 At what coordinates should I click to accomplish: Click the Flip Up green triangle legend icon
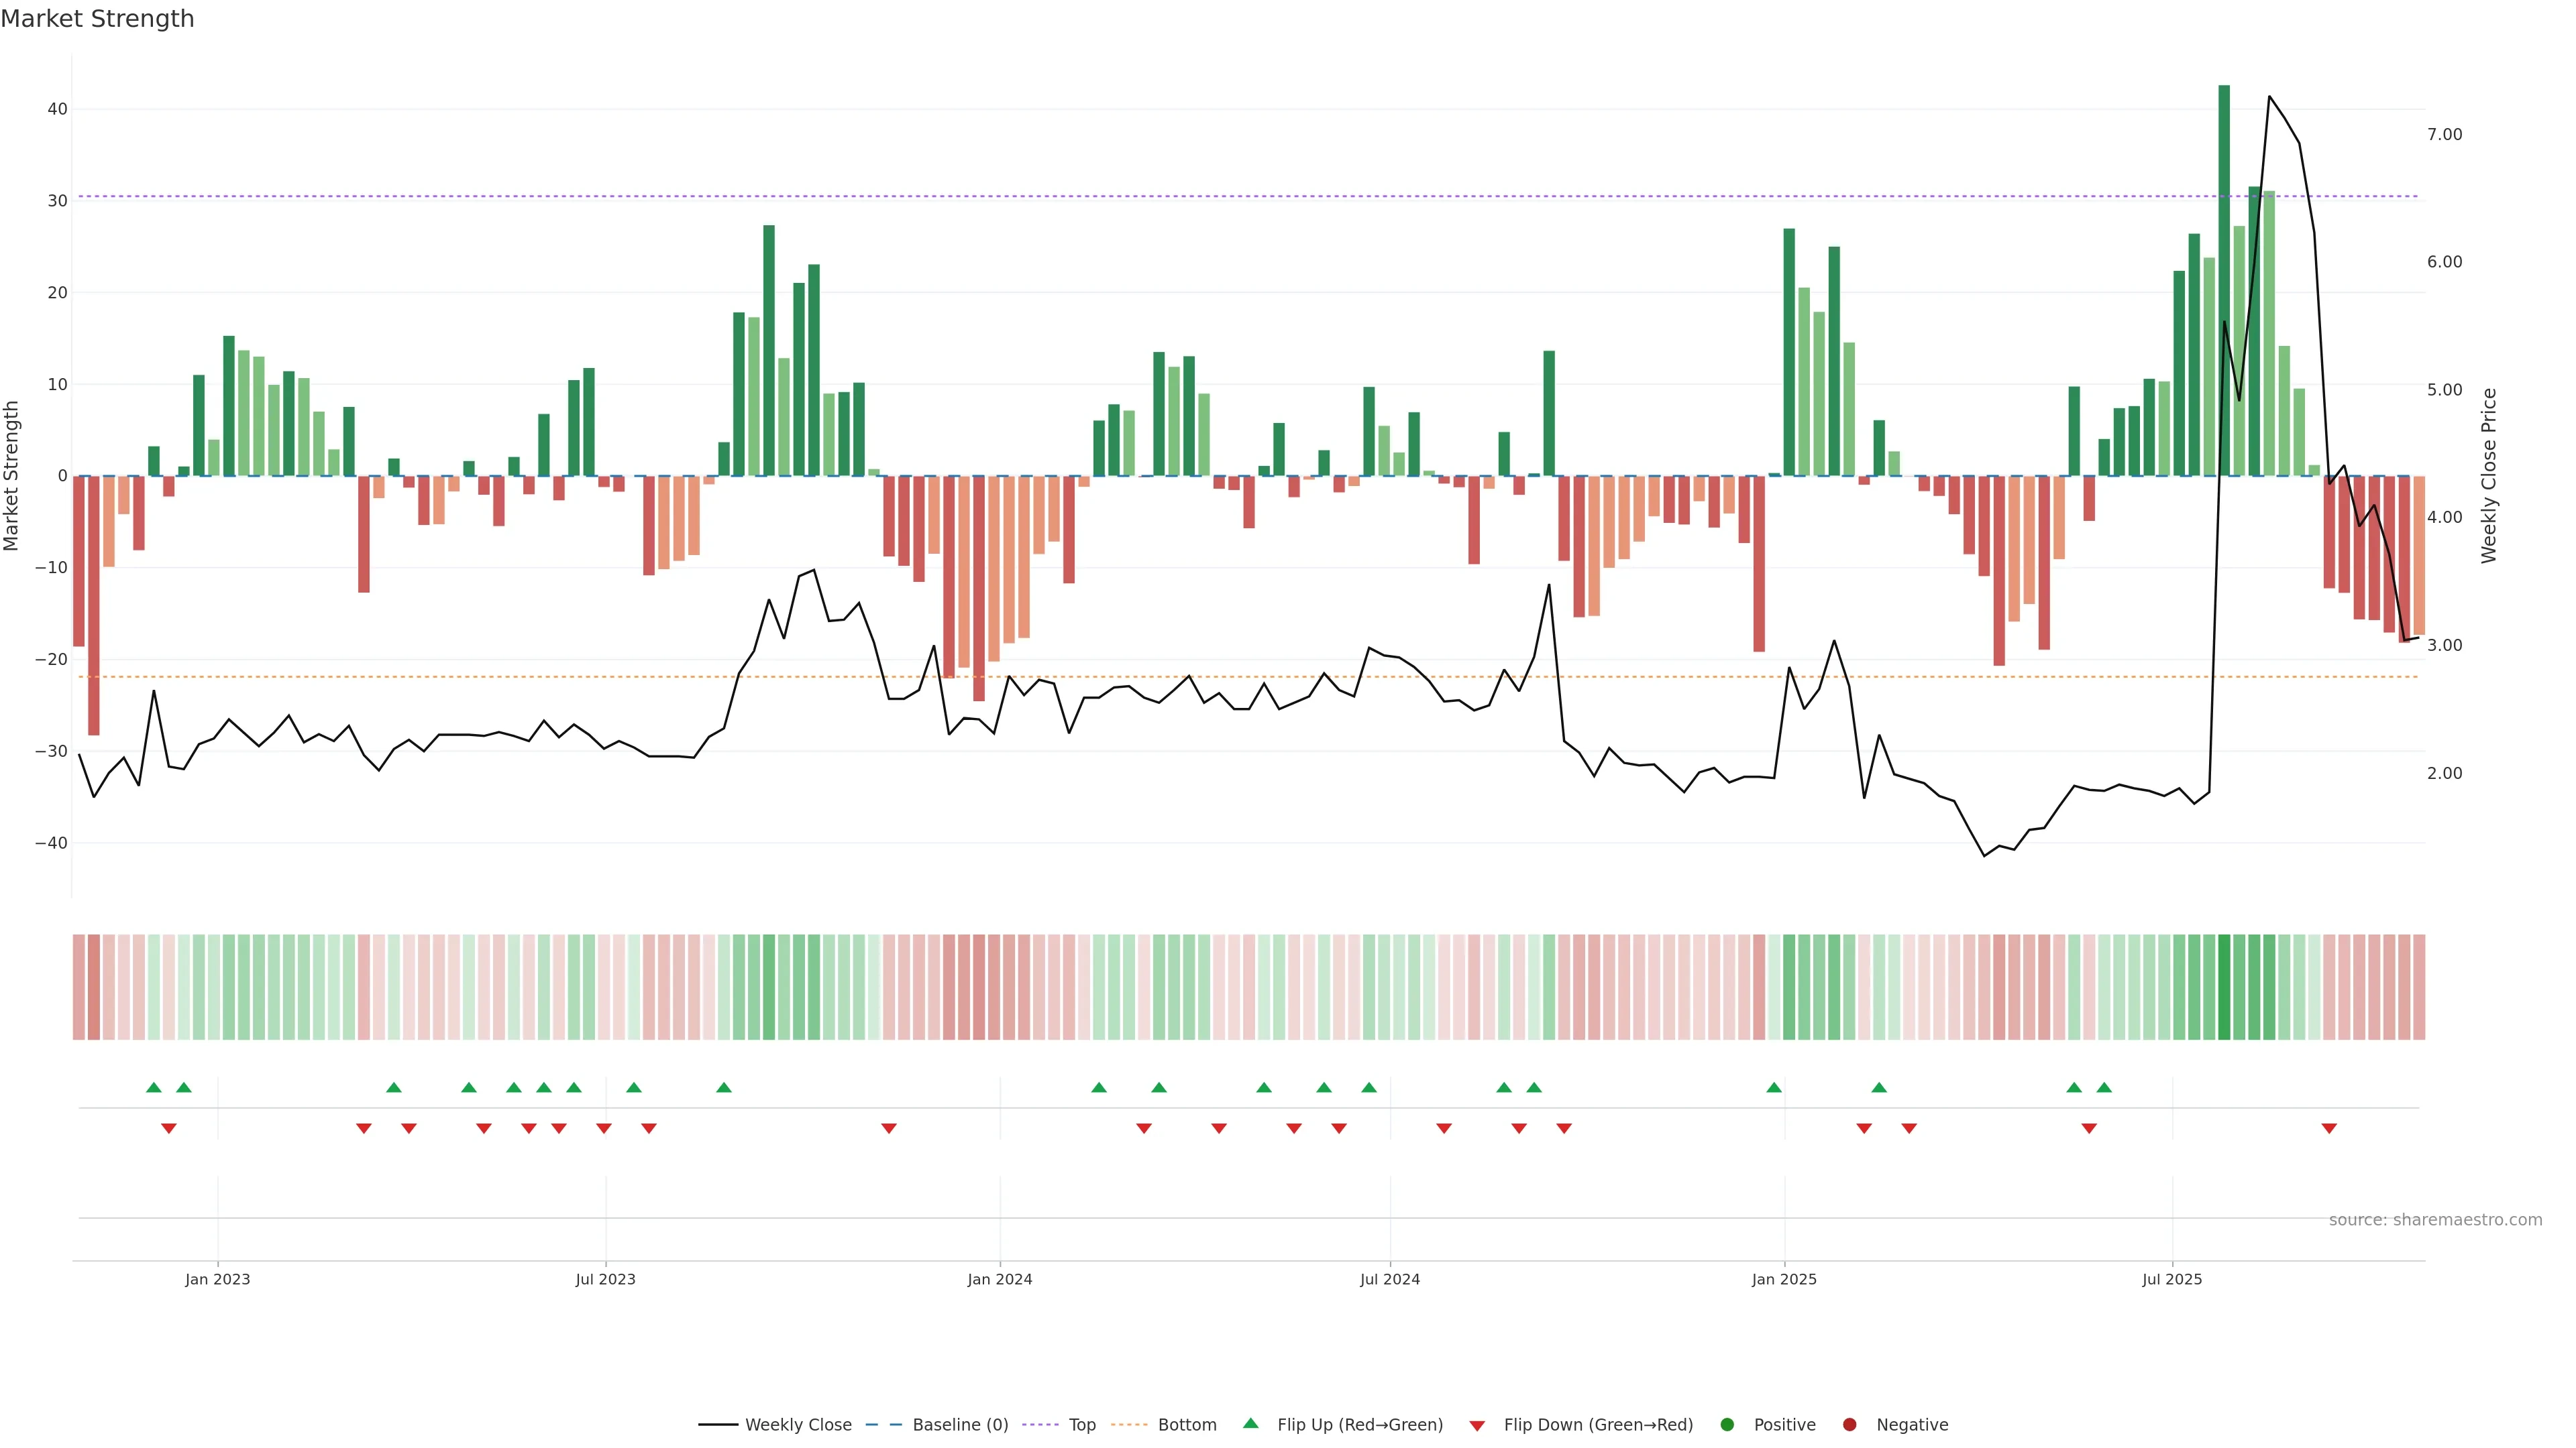1250,1423
